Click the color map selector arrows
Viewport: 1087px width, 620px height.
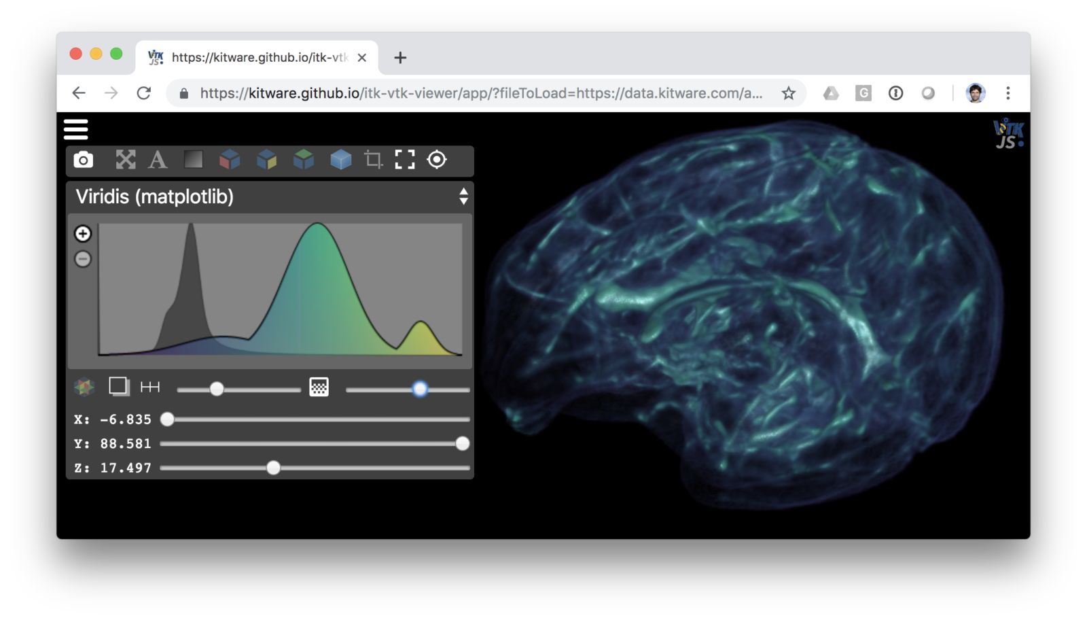click(x=463, y=196)
